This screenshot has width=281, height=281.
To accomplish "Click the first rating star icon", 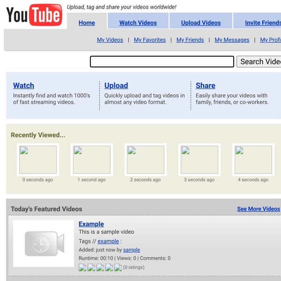I will pos(82,267).
